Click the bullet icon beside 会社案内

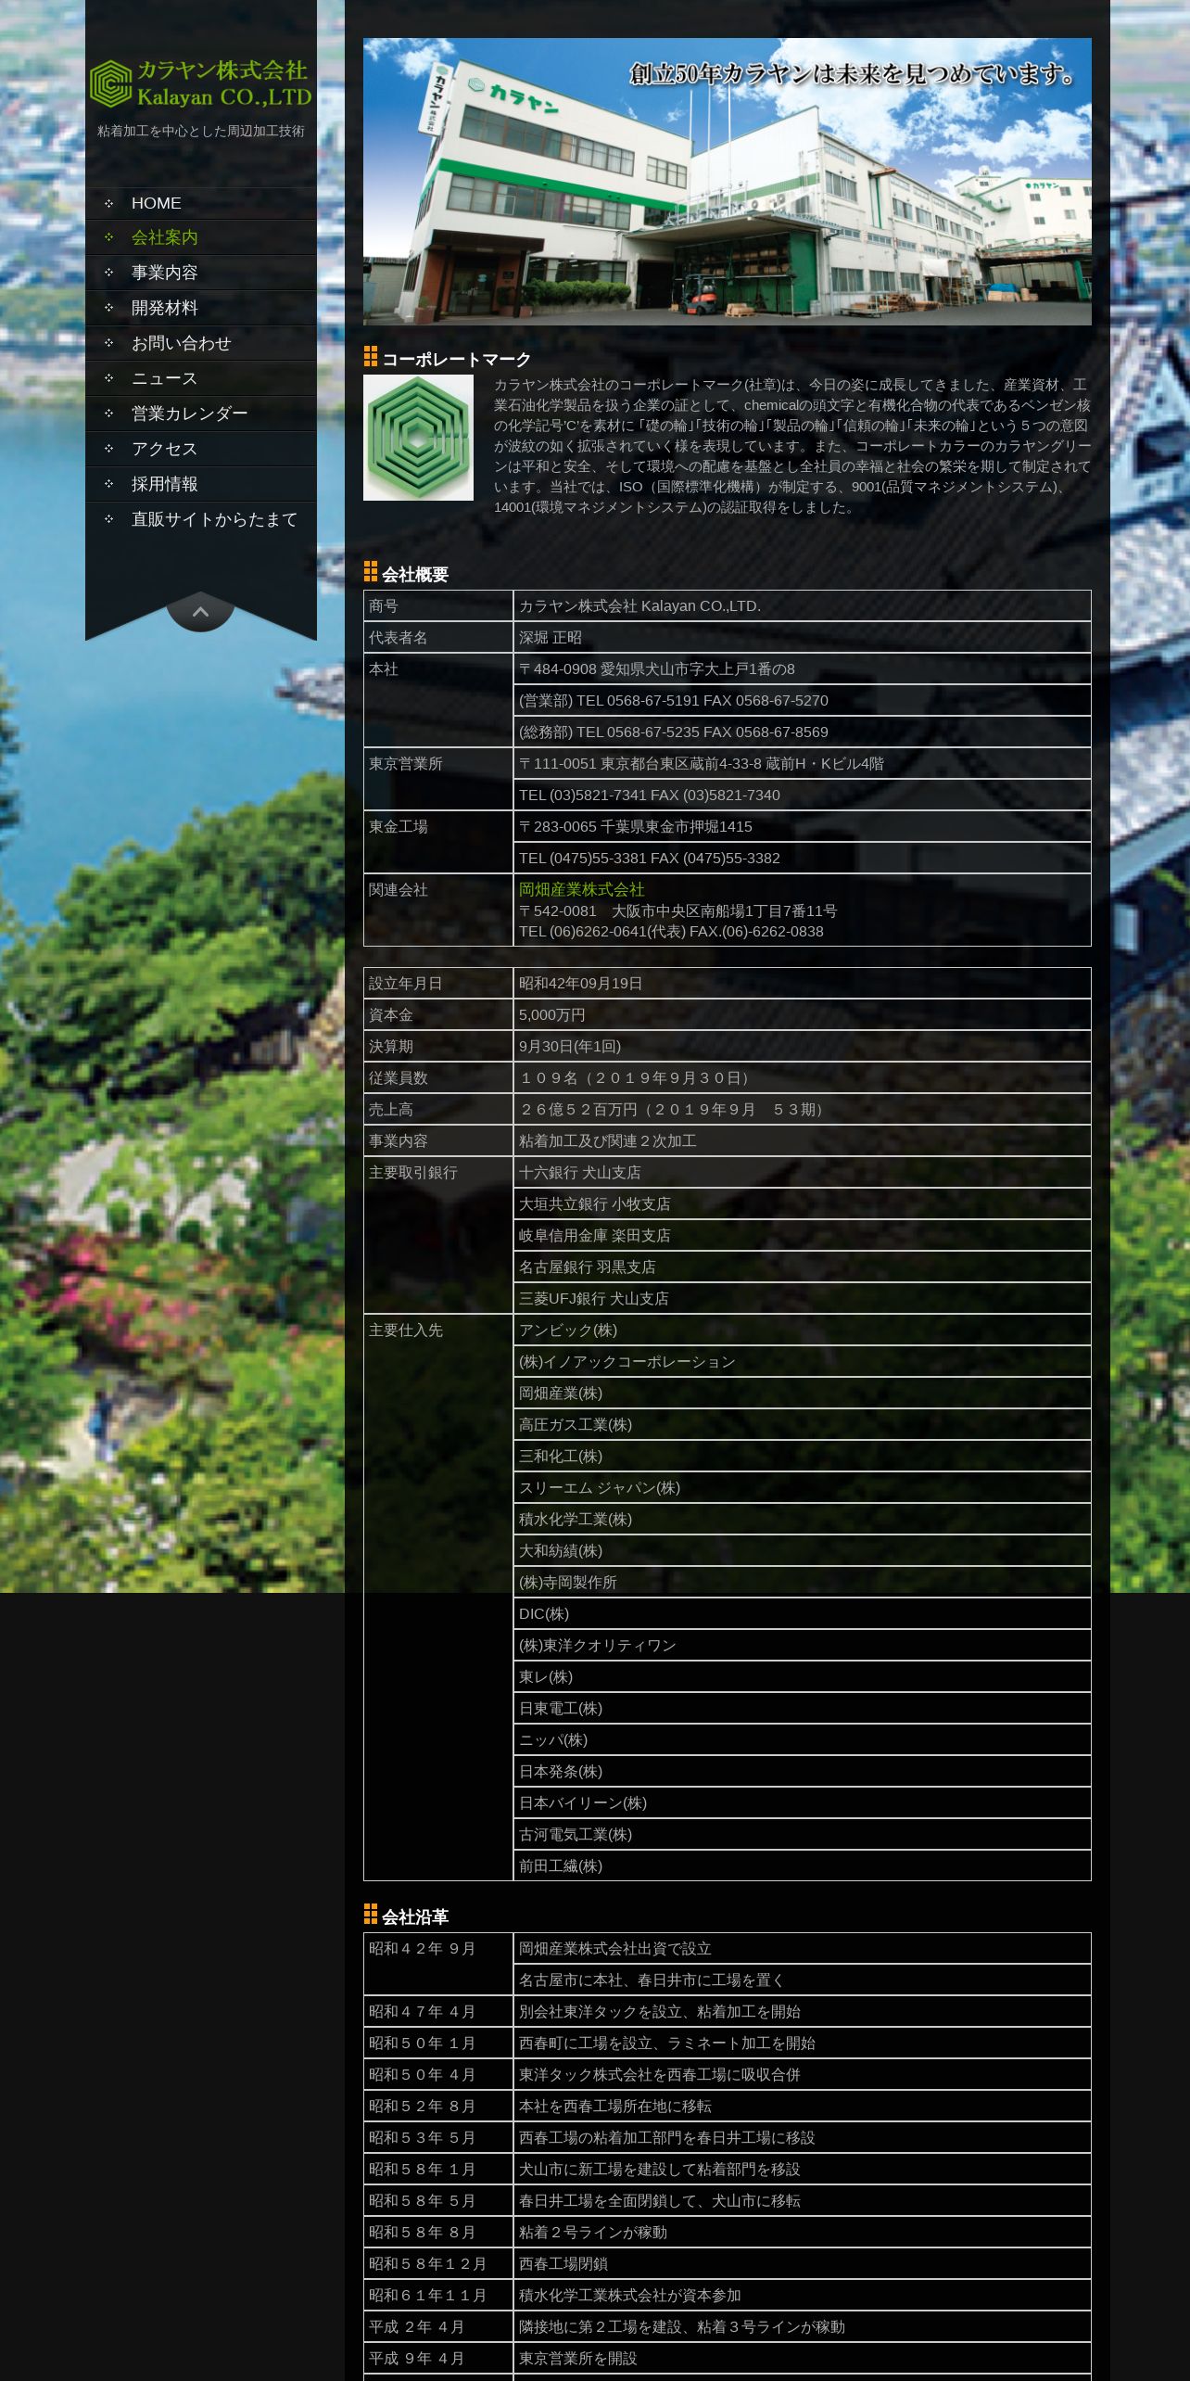click(x=108, y=237)
